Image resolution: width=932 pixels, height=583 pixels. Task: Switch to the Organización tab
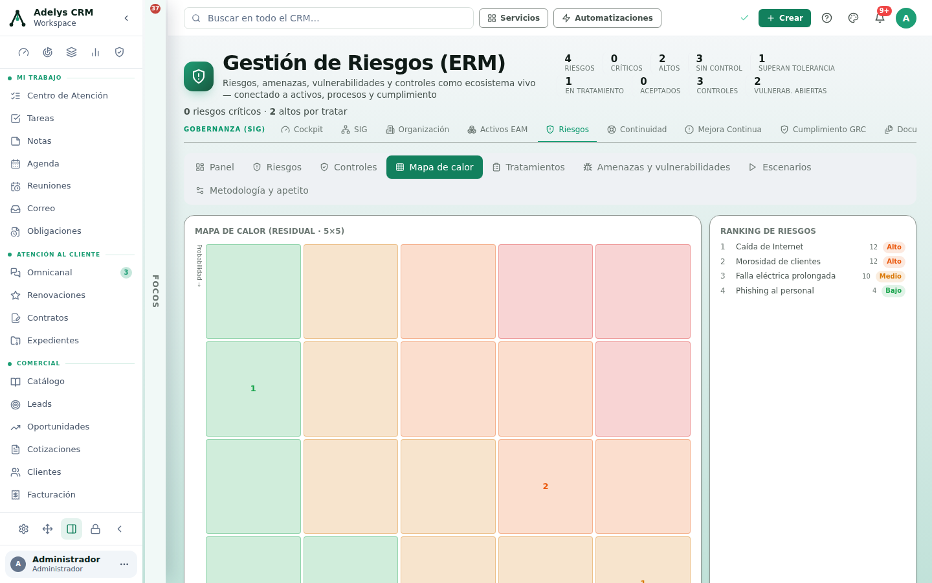(x=417, y=130)
